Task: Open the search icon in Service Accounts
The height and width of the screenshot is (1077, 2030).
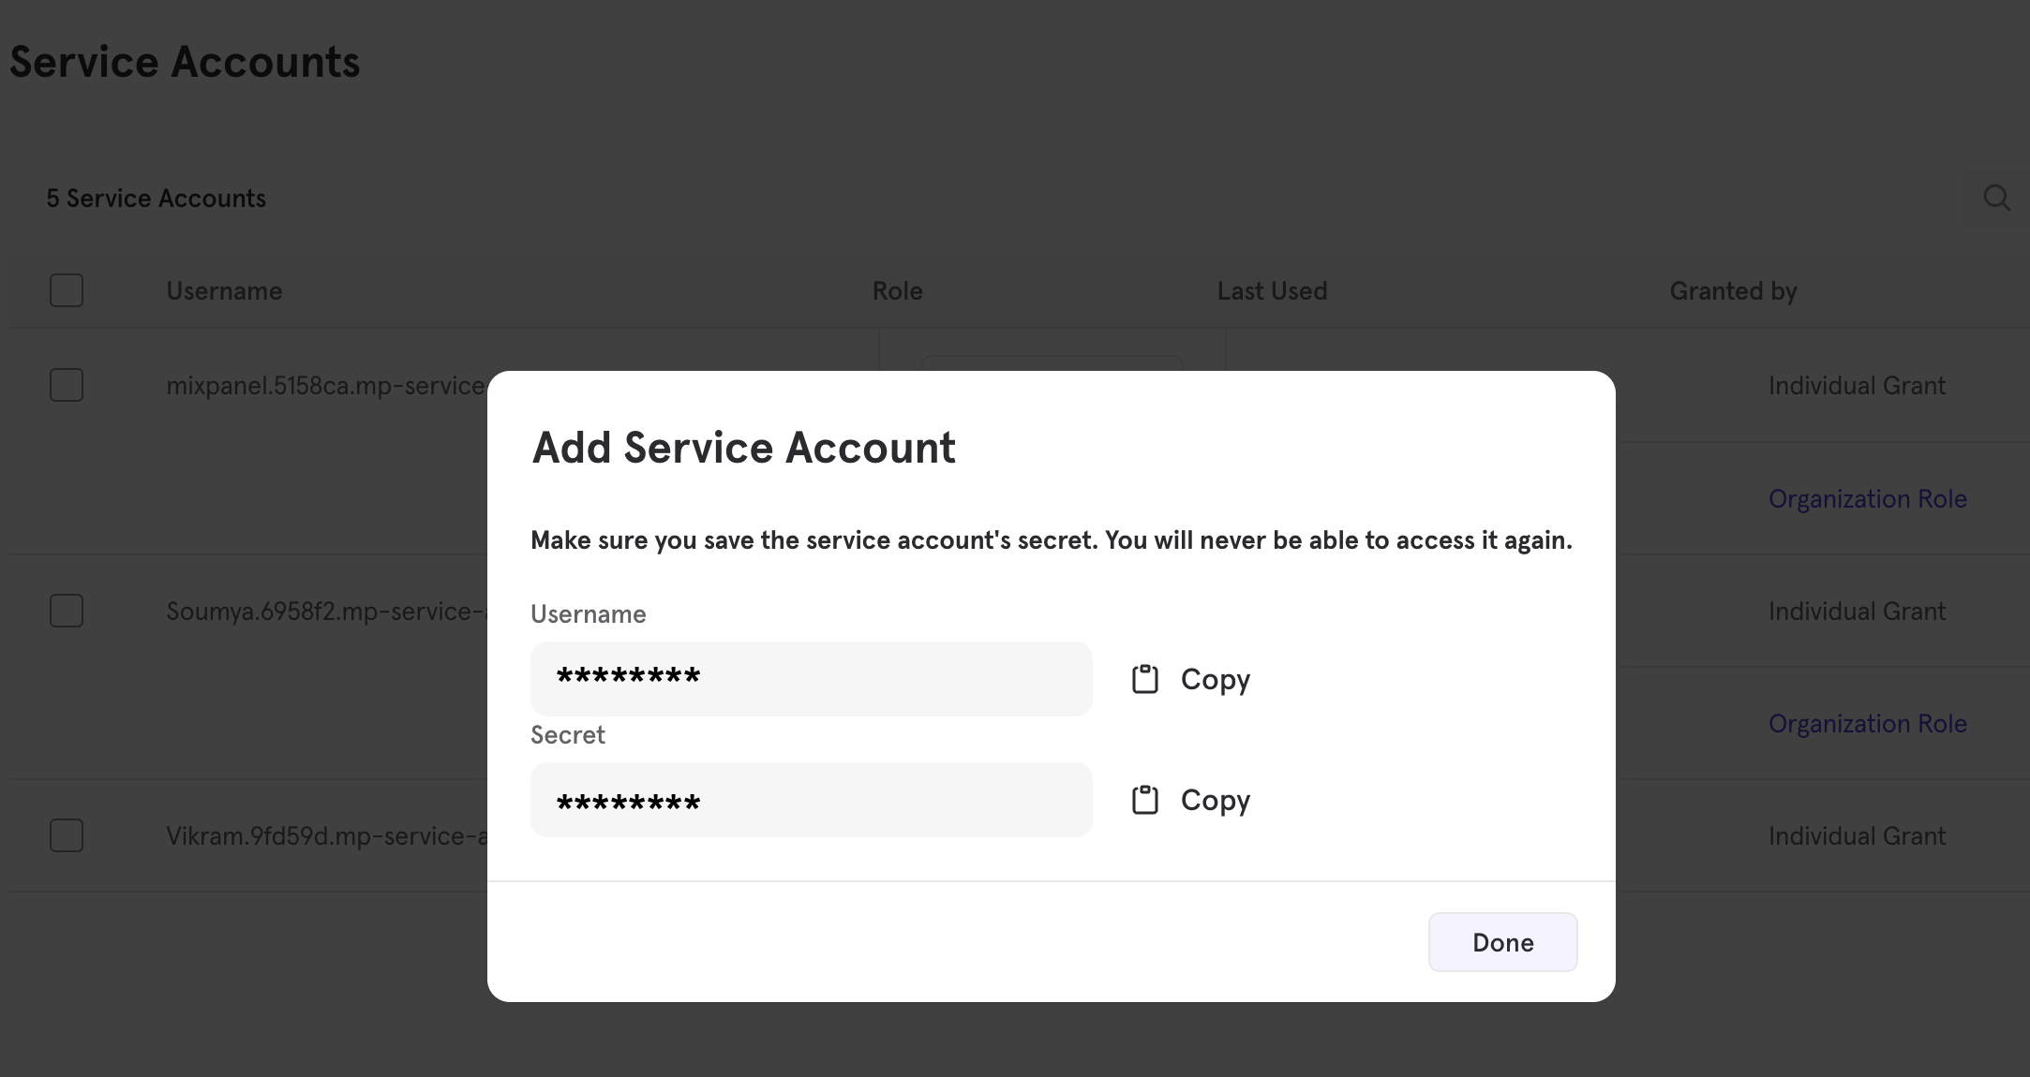Action: click(x=1996, y=198)
